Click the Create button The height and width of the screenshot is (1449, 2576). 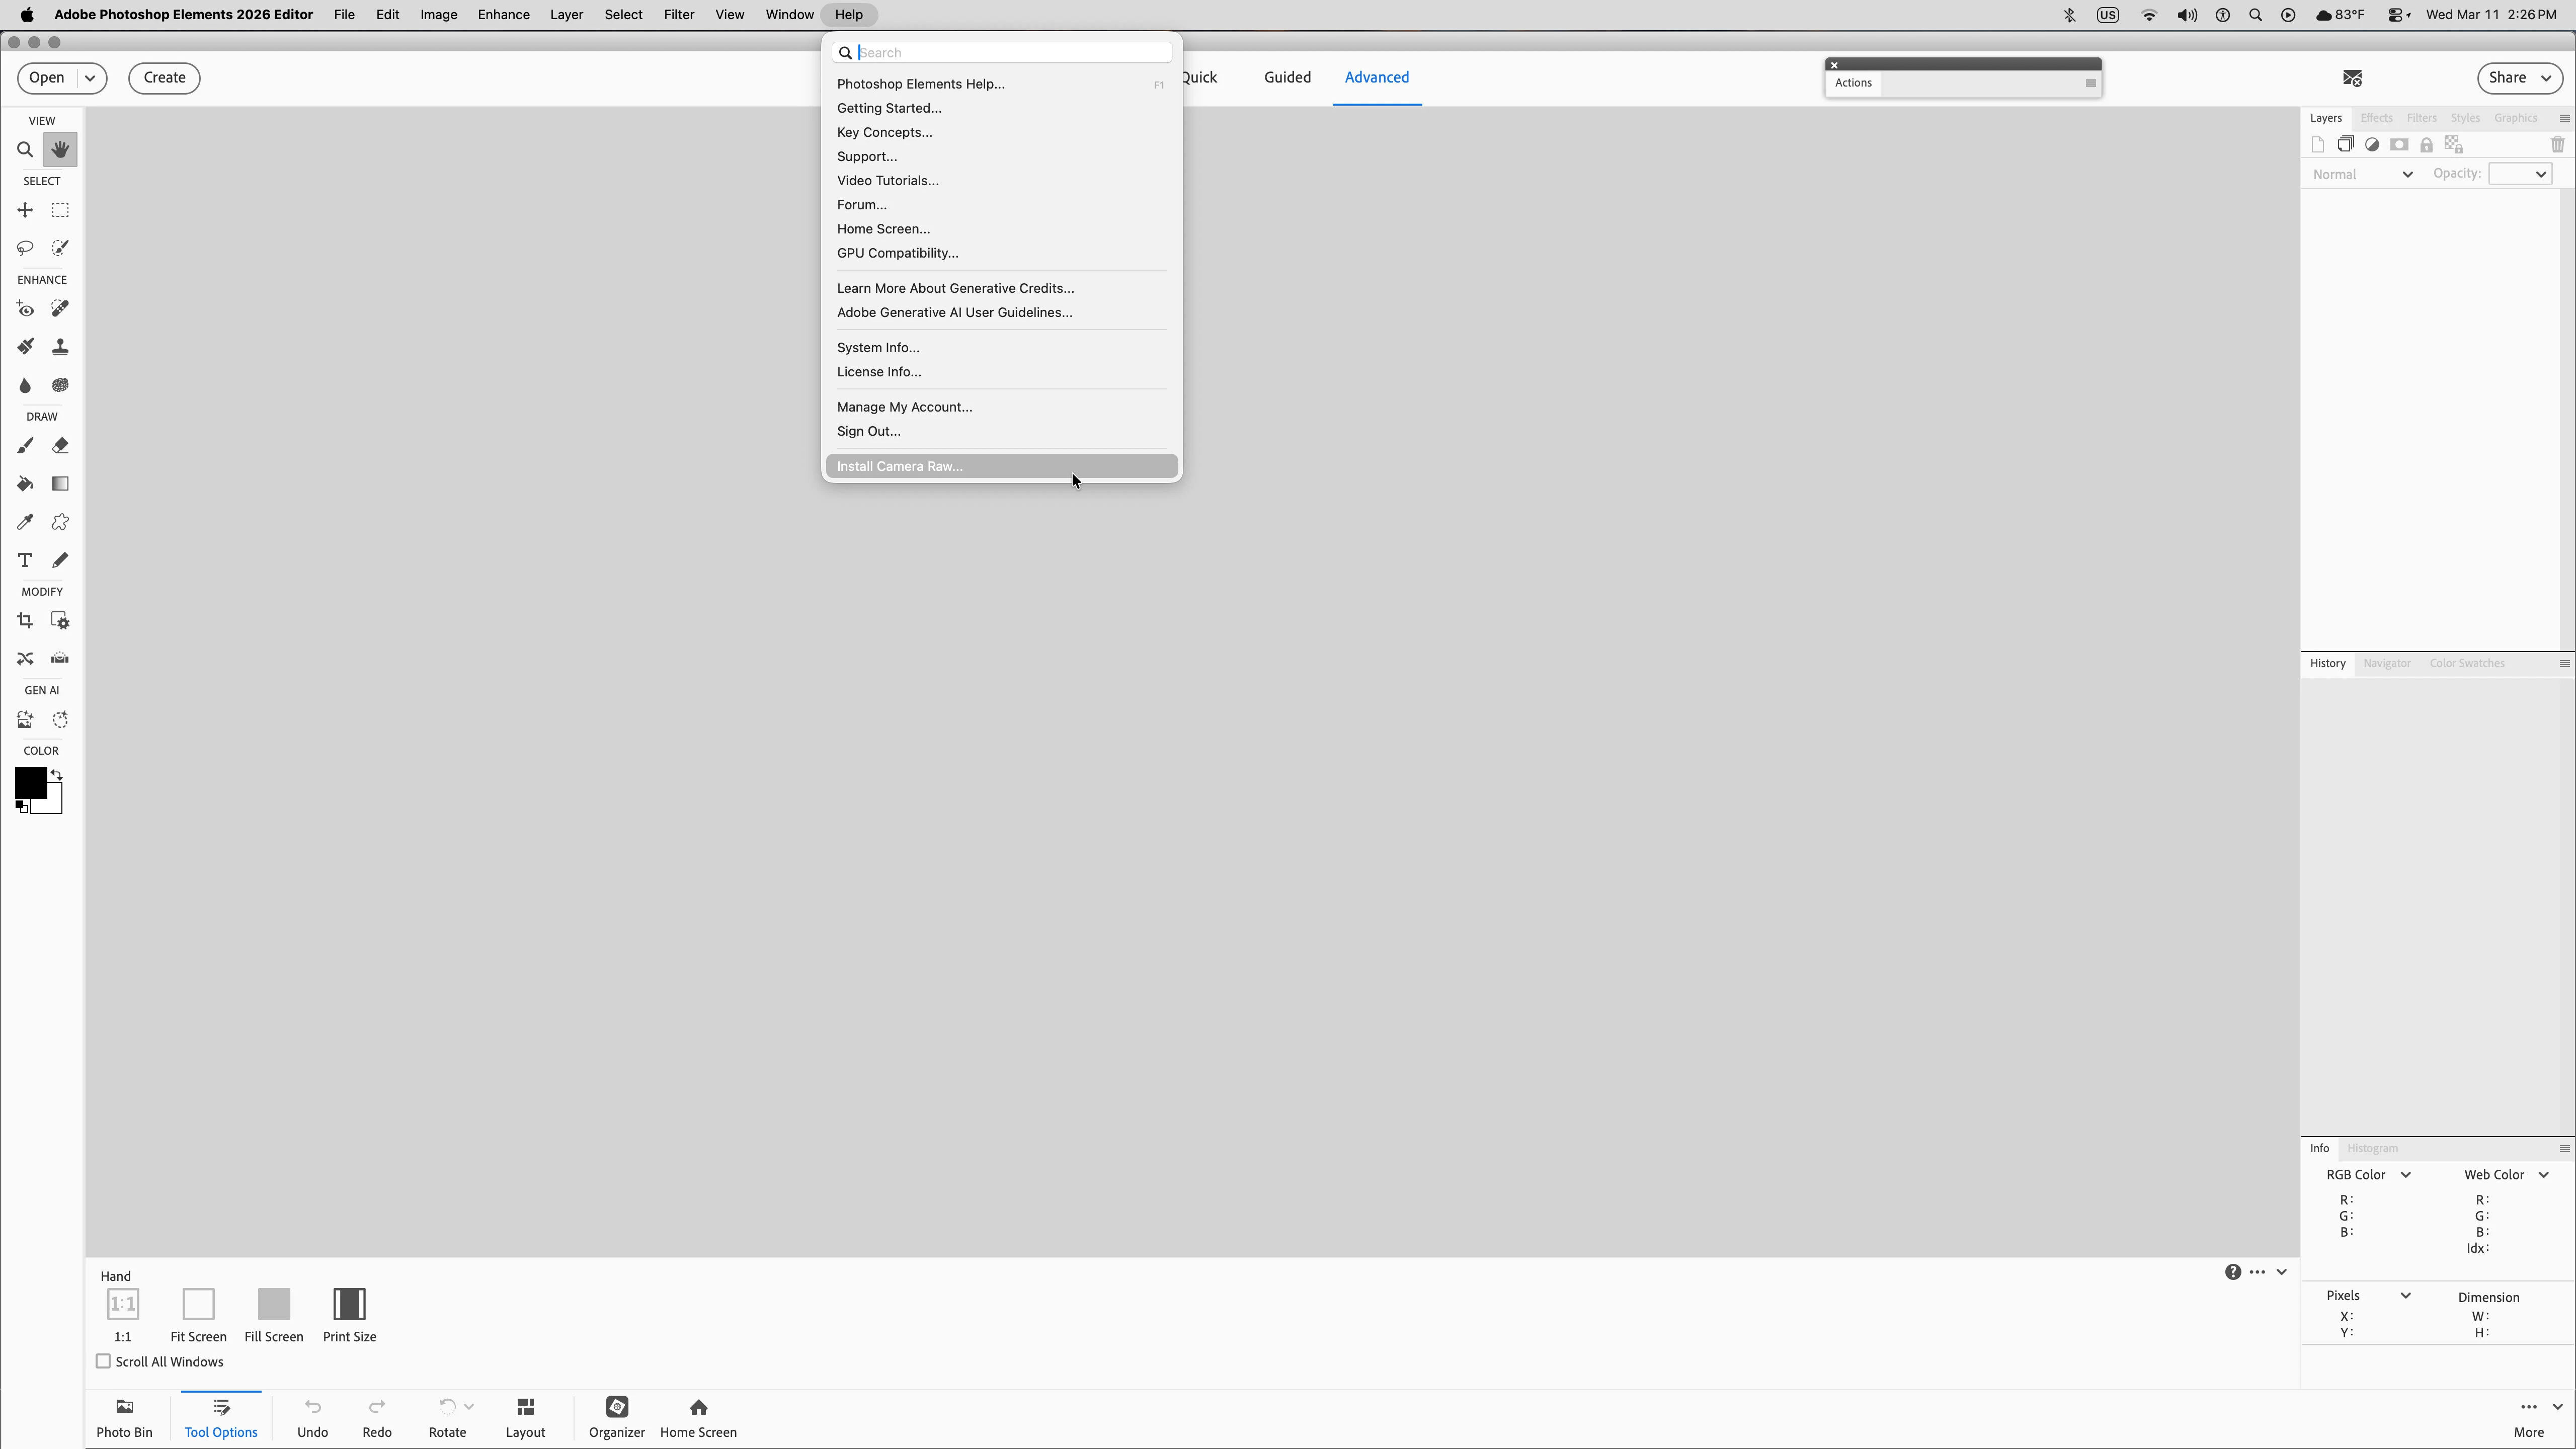164,78
